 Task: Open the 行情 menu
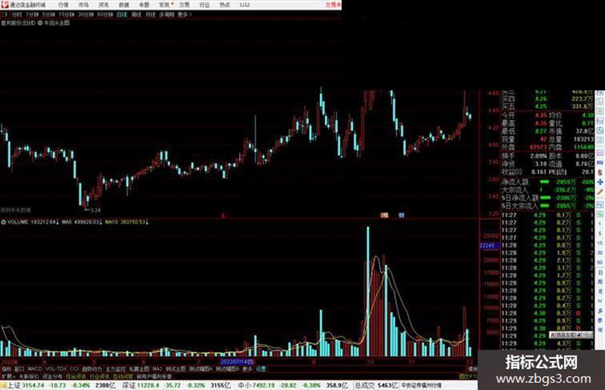pyautogui.click(x=63, y=4)
